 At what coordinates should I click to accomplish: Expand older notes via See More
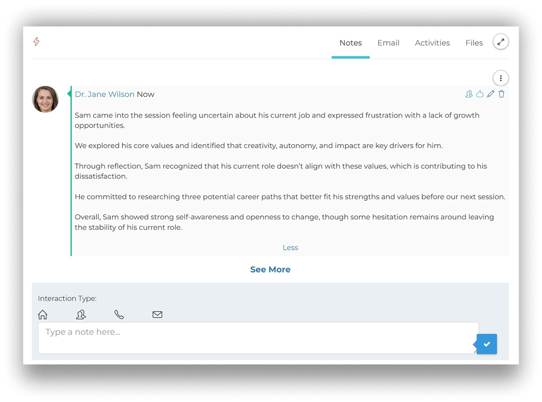270,269
